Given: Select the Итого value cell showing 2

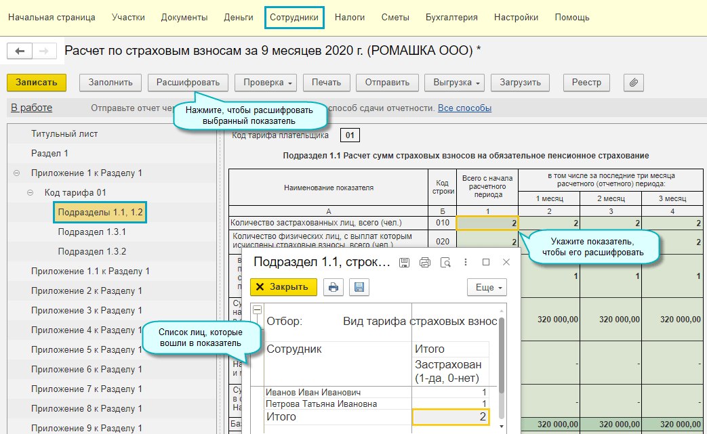Looking at the screenshot, I should point(451,417).
